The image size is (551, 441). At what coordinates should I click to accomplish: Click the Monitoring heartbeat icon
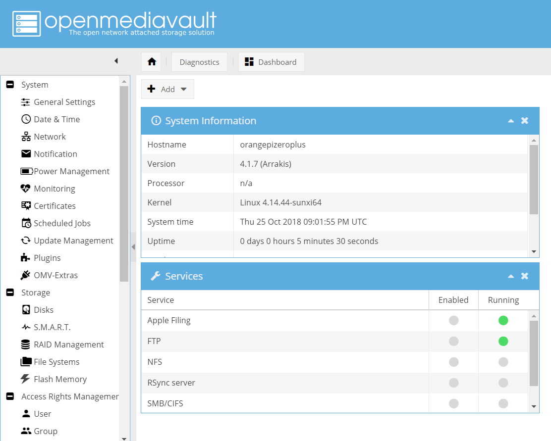(x=25, y=189)
